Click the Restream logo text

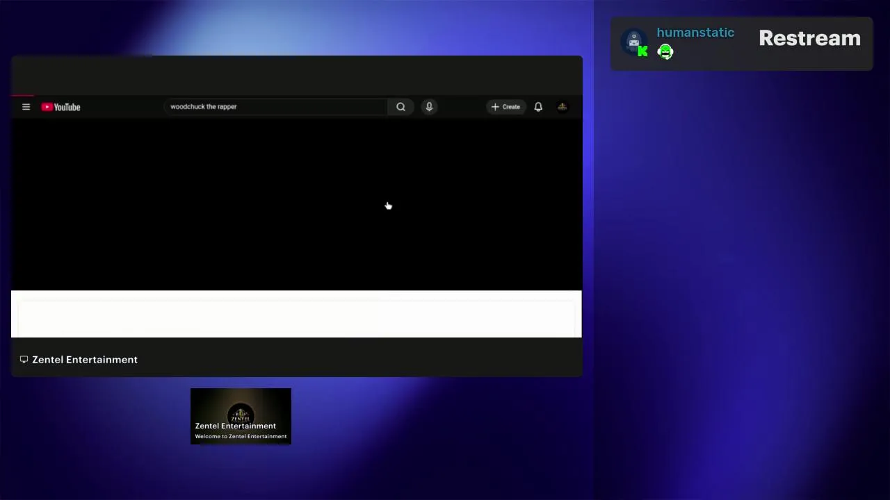pyautogui.click(x=809, y=38)
